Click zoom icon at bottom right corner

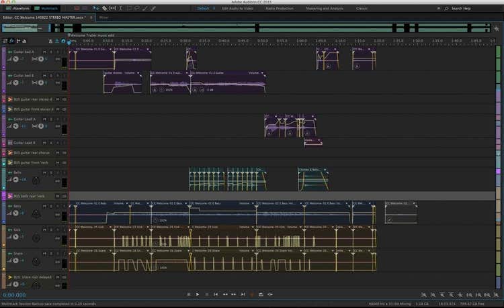(497, 295)
